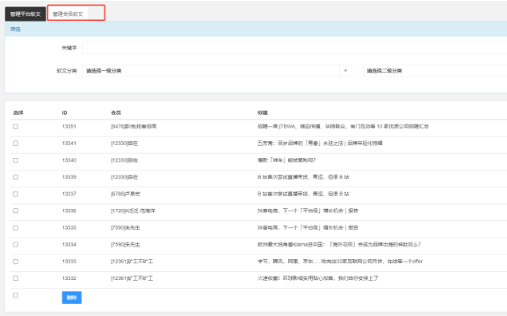Screen dimensions: 507x316
Task: Click the 会员 column header
Action: 116,112
